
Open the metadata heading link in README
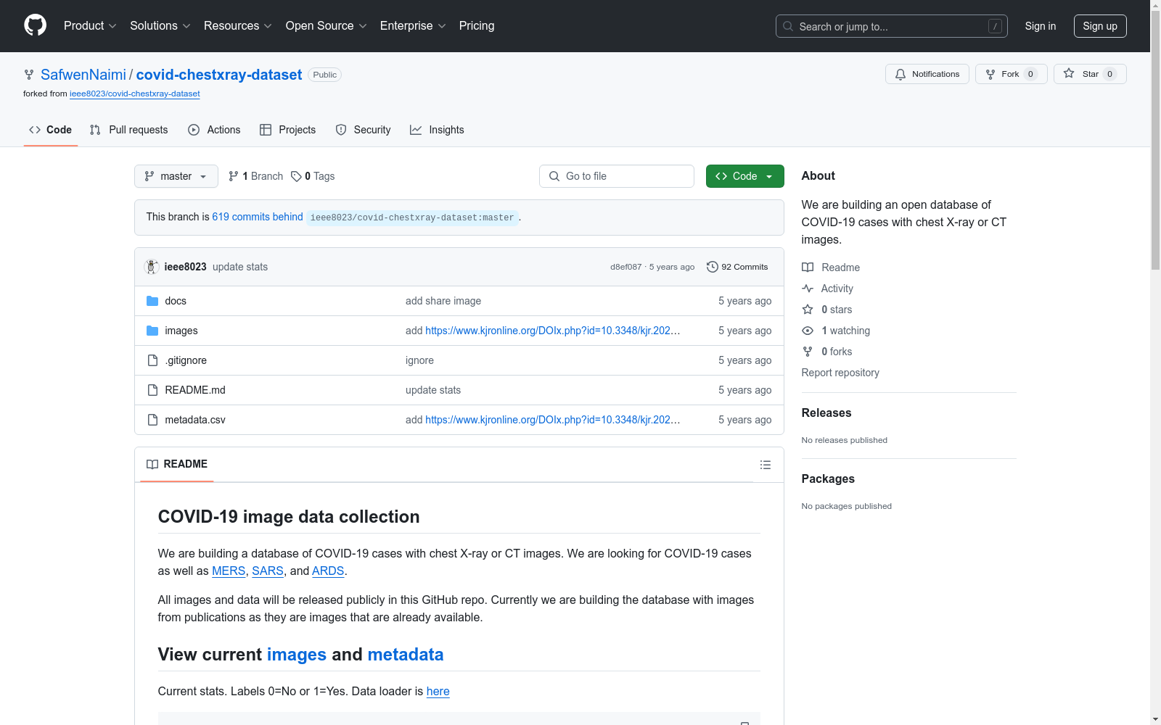point(406,655)
